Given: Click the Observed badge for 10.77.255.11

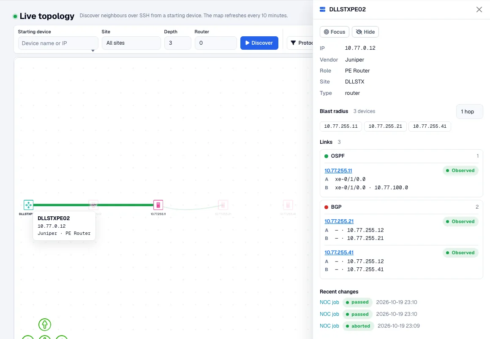Looking at the screenshot, I should 460,171.
